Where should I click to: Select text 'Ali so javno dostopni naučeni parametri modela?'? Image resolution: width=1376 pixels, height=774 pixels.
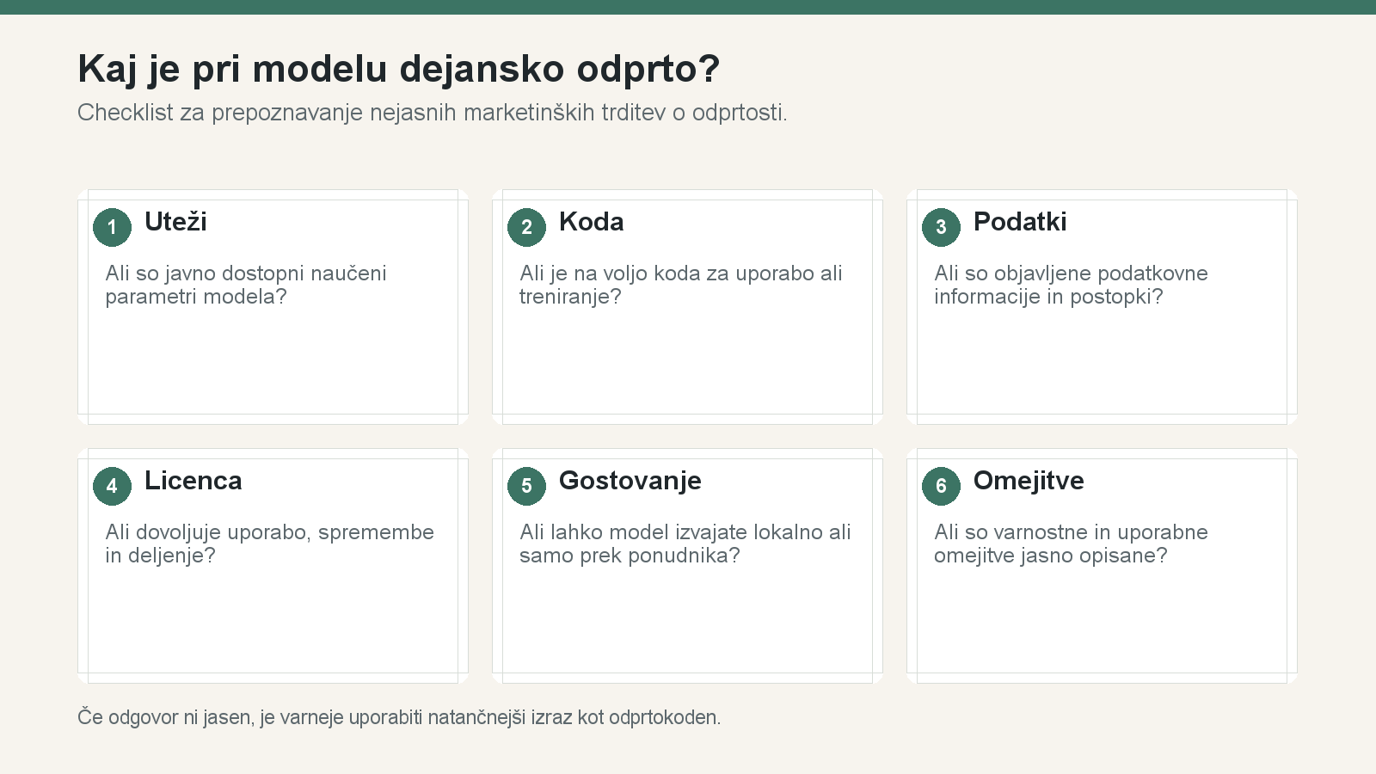tap(246, 285)
